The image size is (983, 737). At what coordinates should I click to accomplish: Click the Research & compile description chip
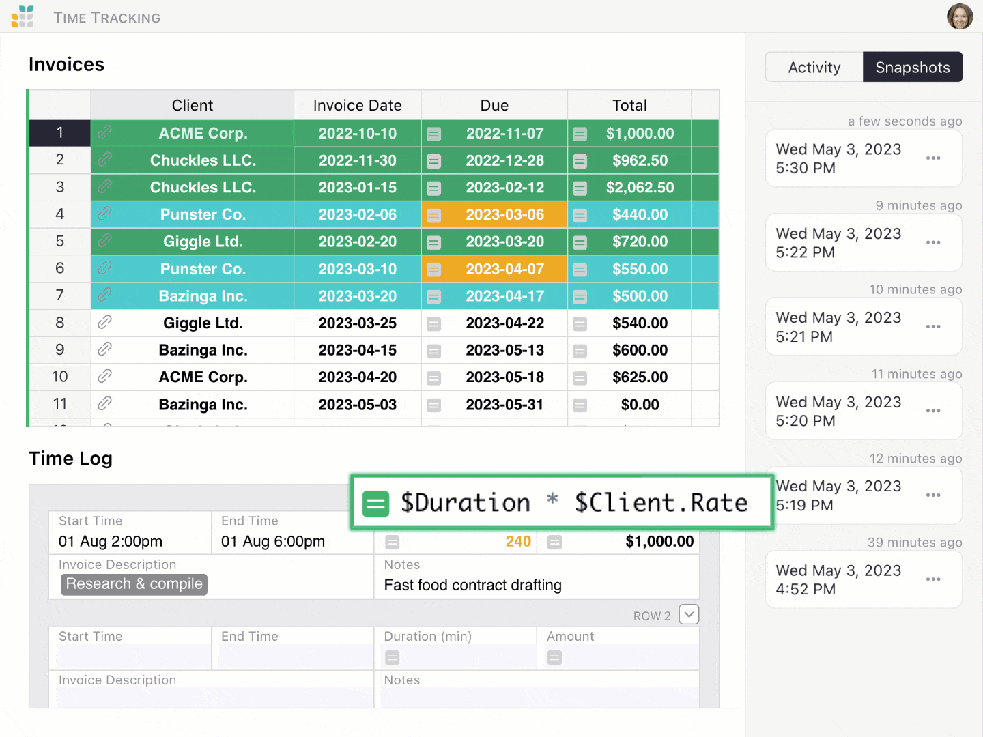133,584
